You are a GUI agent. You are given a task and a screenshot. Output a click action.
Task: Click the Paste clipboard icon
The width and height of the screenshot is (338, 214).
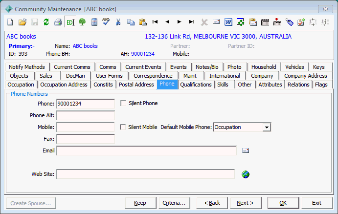click(142, 22)
